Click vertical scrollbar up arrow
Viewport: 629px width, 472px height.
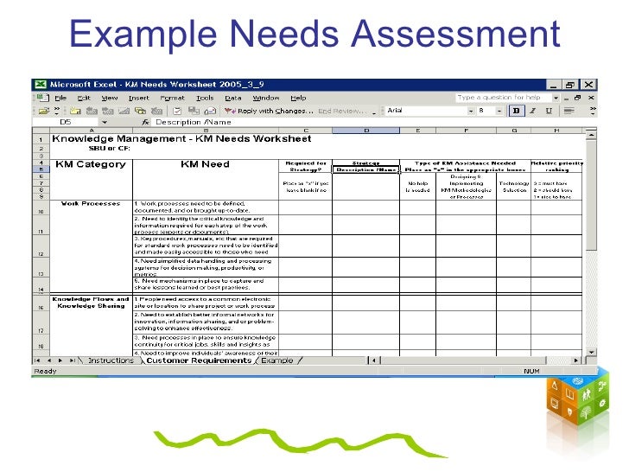point(591,135)
